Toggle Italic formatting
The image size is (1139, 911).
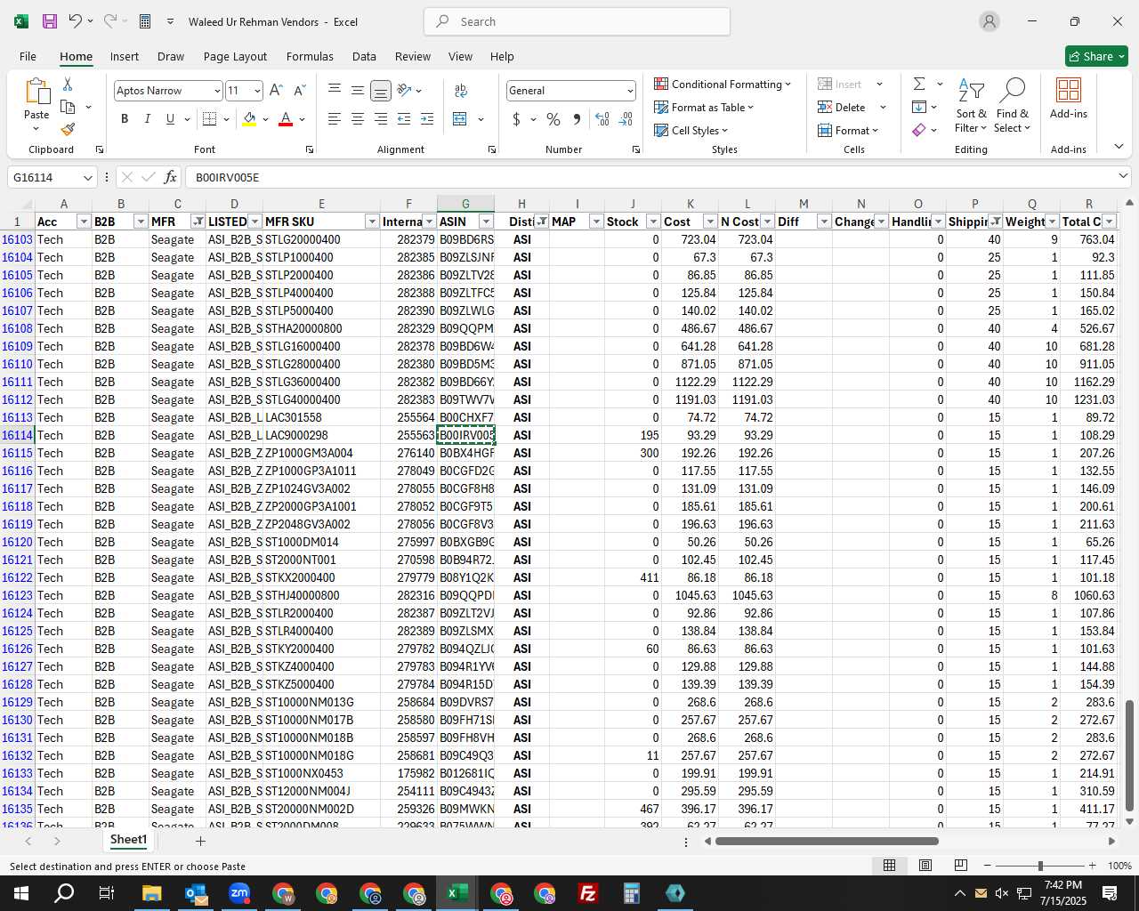[147, 119]
